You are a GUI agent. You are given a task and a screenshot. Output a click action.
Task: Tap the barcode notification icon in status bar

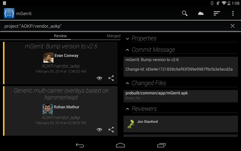click(x=5, y=3)
